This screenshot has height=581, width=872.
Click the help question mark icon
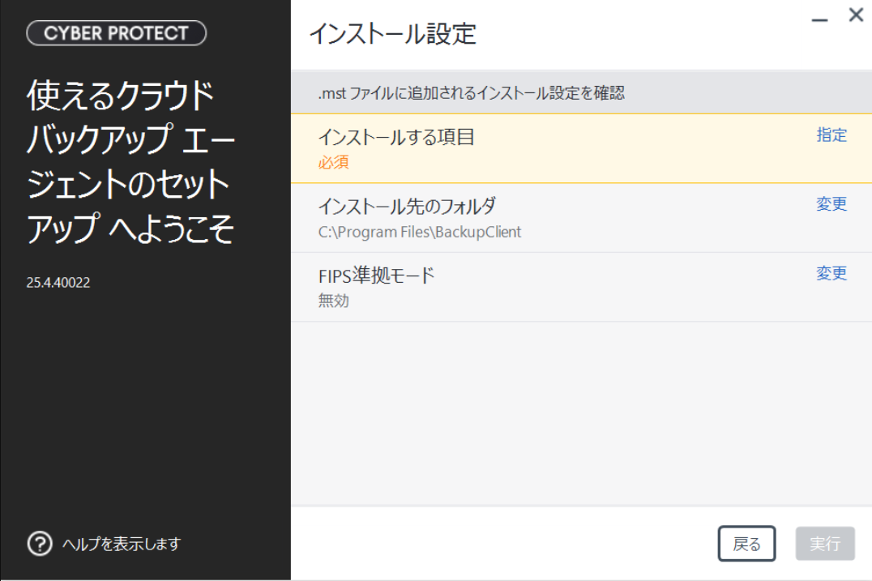click(x=40, y=543)
